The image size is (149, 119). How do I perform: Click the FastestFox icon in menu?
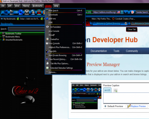[x=47, y=39]
